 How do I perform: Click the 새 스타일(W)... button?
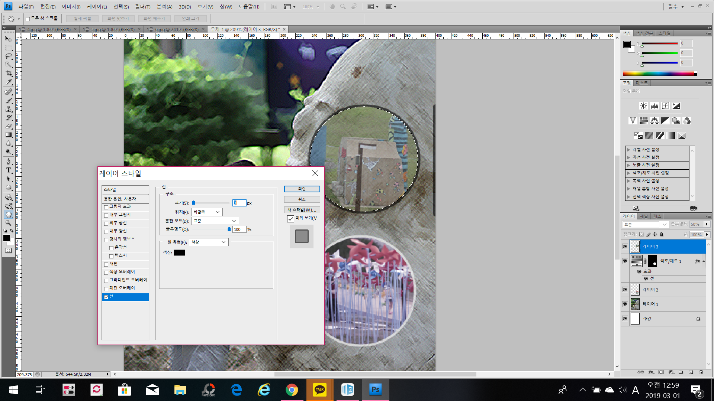(302, 210)
